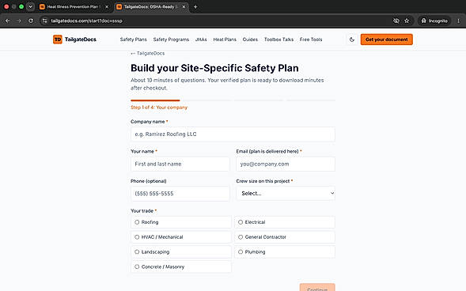Open Guides nav item
Viewport: 466px width, 291px height.
pos(250,40)
